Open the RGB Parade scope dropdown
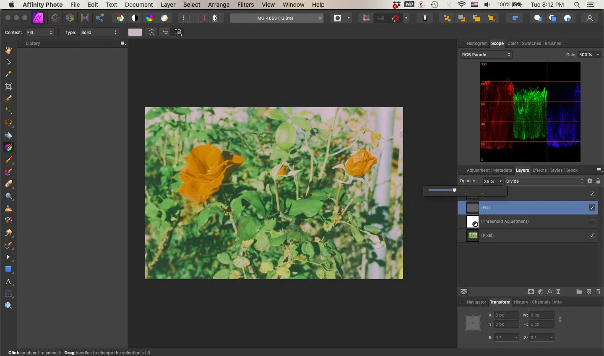The image size is (604, 356). [486, 55]
